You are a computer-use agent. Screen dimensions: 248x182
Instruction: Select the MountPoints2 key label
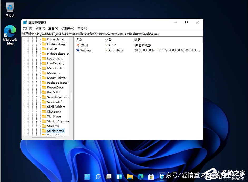pos(57,78)
